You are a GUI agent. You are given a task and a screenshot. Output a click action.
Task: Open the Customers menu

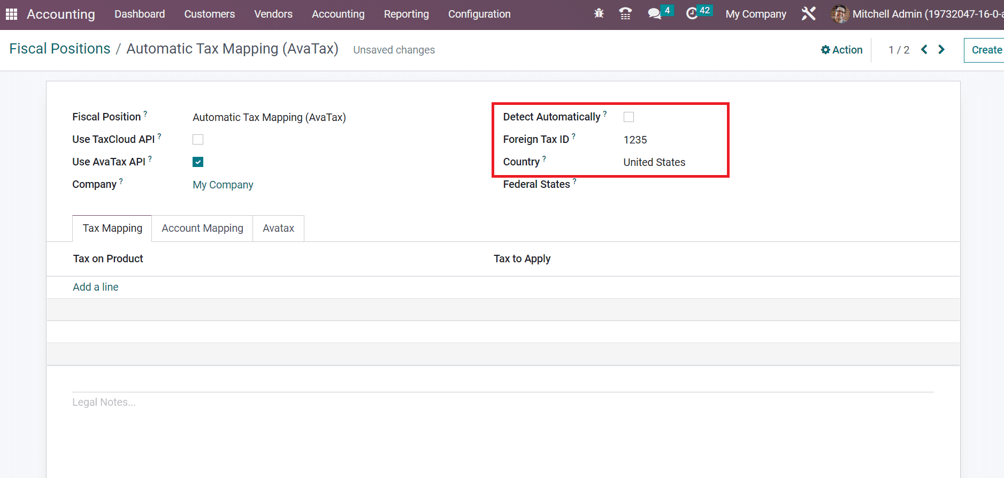coord(210,14)
